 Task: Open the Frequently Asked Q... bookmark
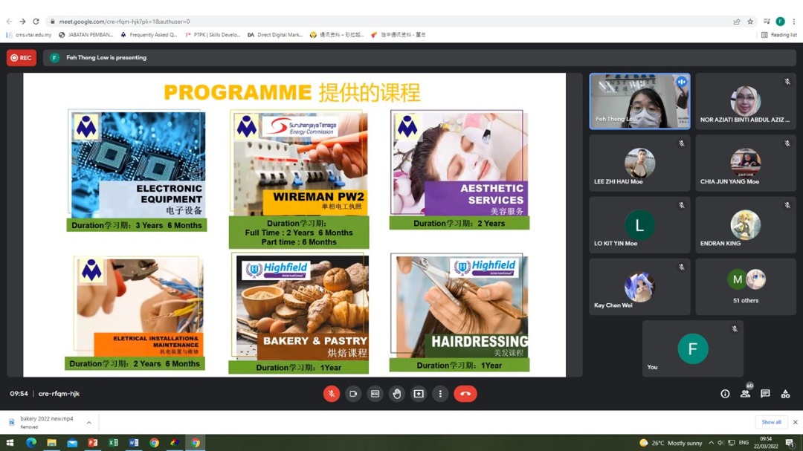coord(149,35)
